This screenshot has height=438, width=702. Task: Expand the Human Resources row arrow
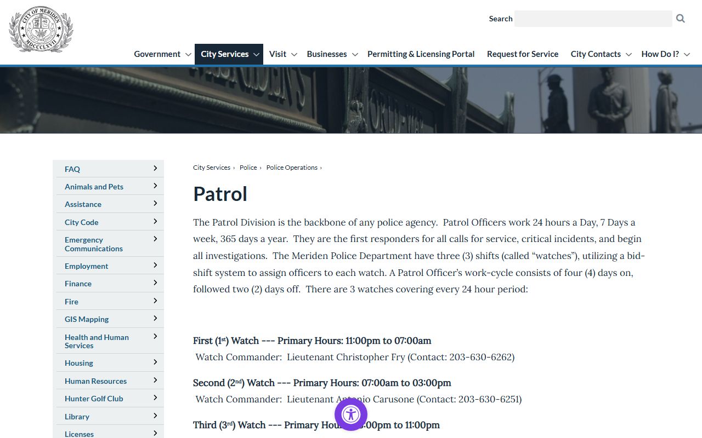click(x=155, y=380)
